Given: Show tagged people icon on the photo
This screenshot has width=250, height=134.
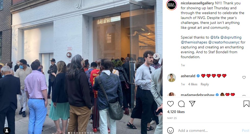Looking at the screenshot, I should 7,130.
